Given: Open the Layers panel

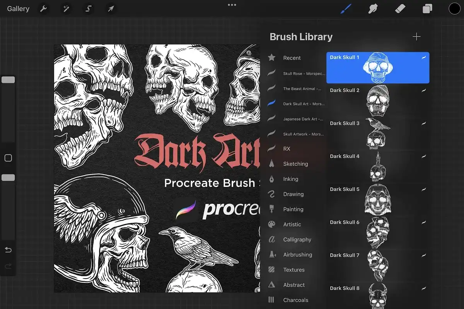Looking at the screenshot, I should (x=427, y=8).
